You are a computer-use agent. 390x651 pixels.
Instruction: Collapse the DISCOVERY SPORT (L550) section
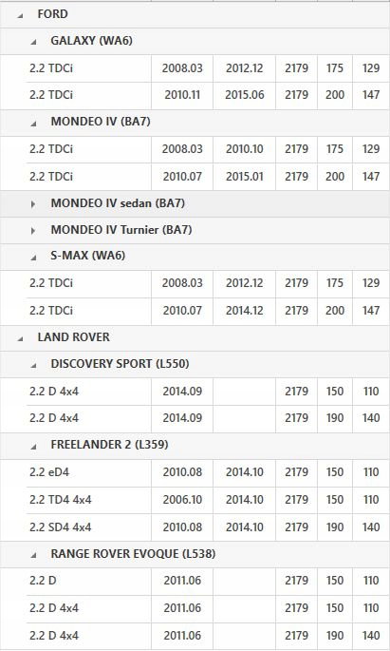coord(33,365)
